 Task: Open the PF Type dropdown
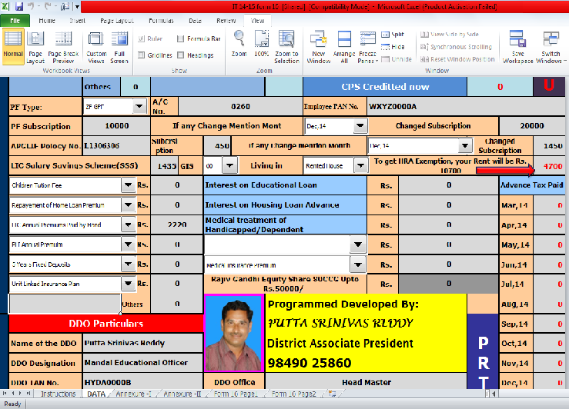tap(139, 107)
